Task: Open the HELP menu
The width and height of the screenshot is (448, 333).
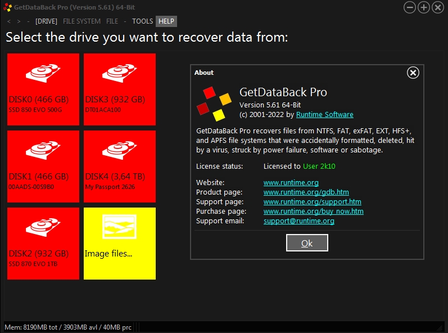Action: pyautogui.click(x=166, y=21)
